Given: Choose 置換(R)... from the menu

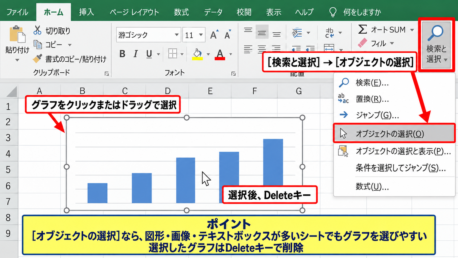Looking at the screenshot, I should [394, 99].
